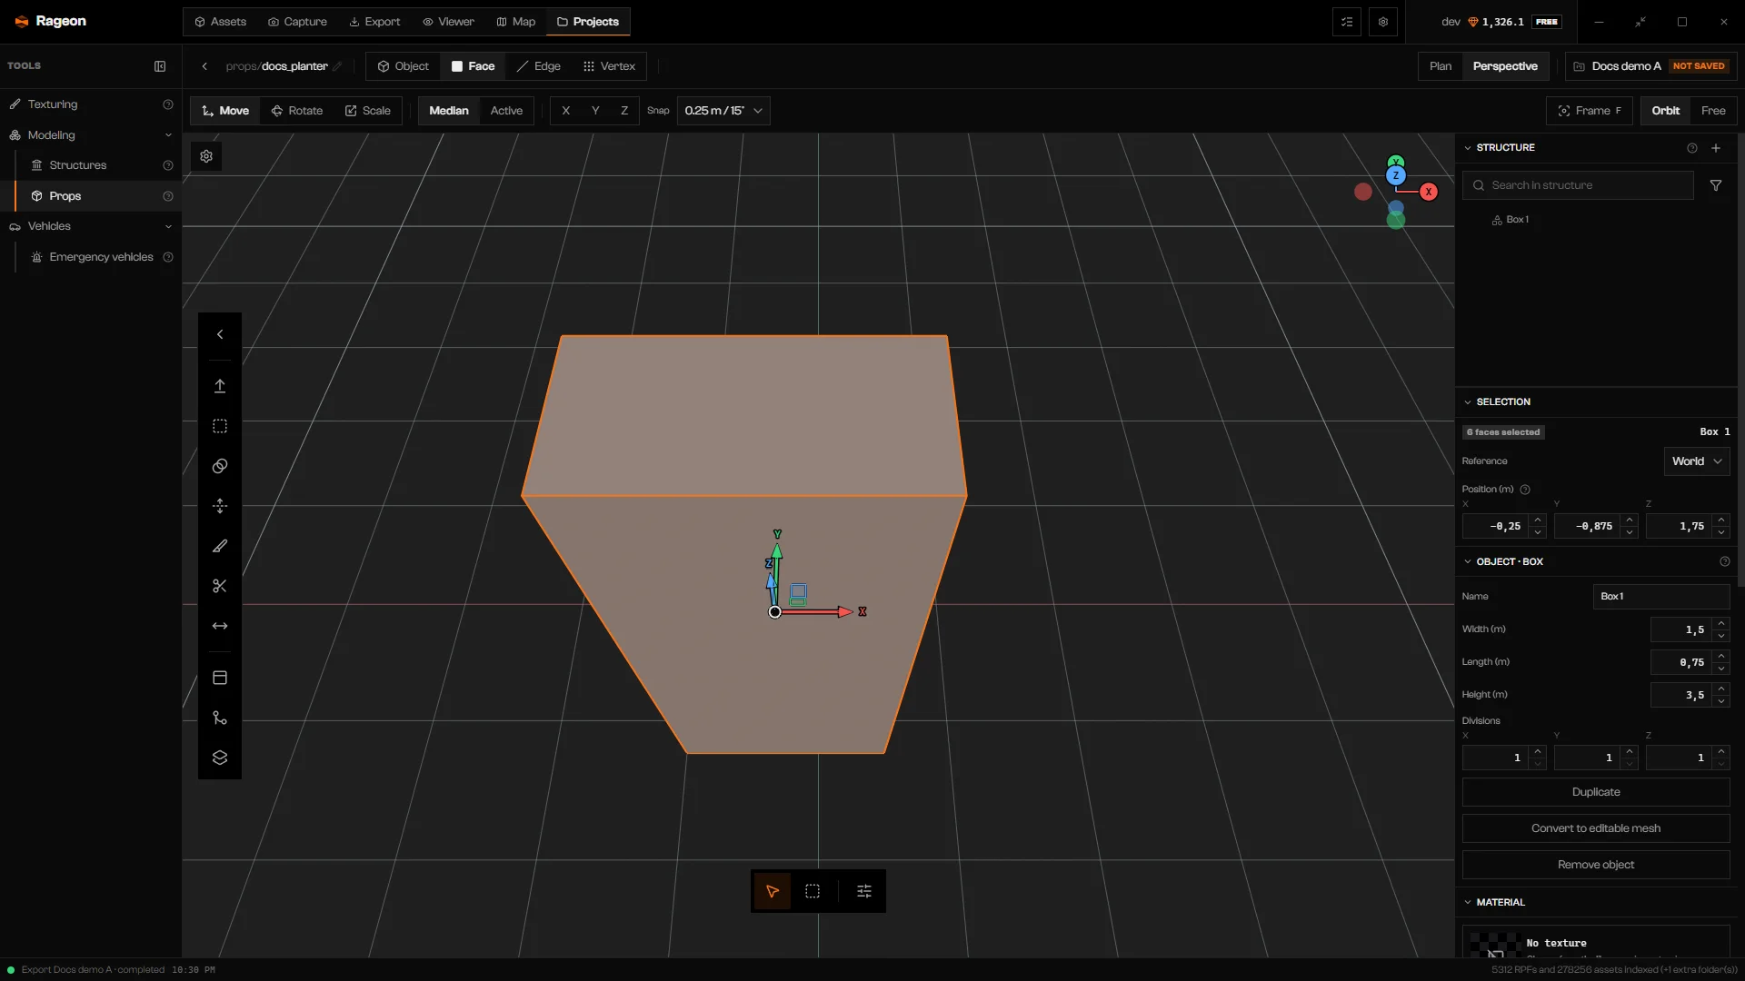Switch to Face selection mode

pyautogui.click(x=474, y=66)
